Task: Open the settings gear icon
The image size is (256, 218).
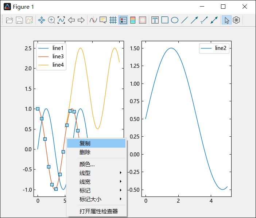Action: (x=236, y=20)
